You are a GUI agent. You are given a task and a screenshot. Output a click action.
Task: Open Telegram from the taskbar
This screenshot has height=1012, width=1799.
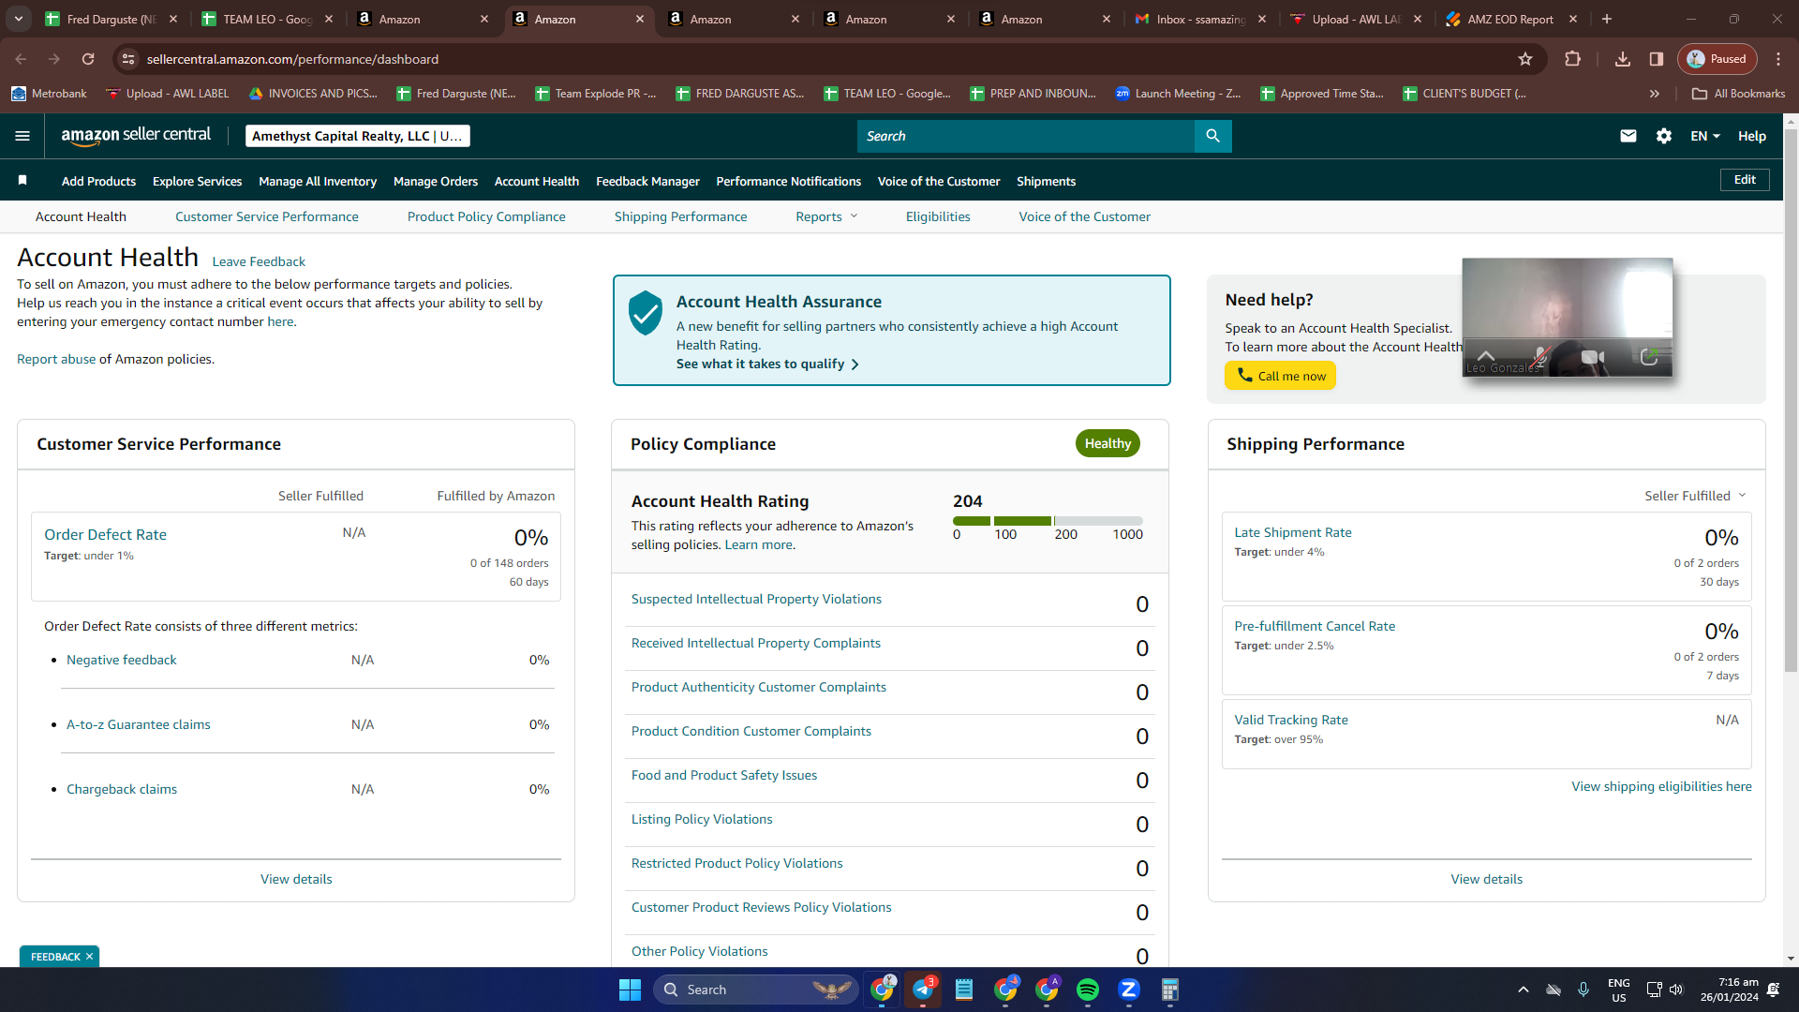pyautogui.click(x=923, y=990)
